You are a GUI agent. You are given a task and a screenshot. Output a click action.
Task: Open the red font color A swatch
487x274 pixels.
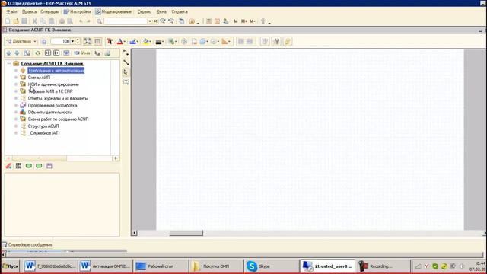tap(121, 41)
